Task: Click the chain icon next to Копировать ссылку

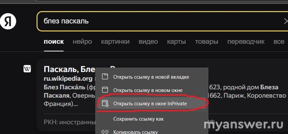Action: pos(105,132)
